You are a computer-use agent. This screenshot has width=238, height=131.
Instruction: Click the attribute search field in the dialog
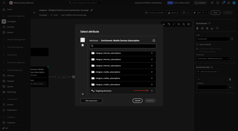click(122, 46)
